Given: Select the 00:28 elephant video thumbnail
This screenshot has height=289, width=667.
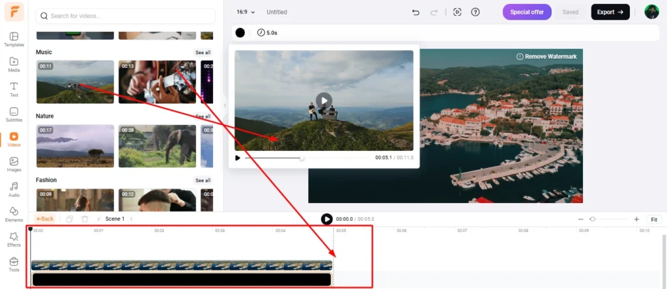Looking at the screenshot, I should tap(157, 146).
